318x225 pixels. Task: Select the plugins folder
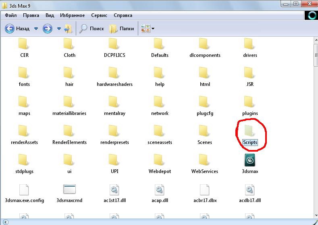tap(250, 106)
